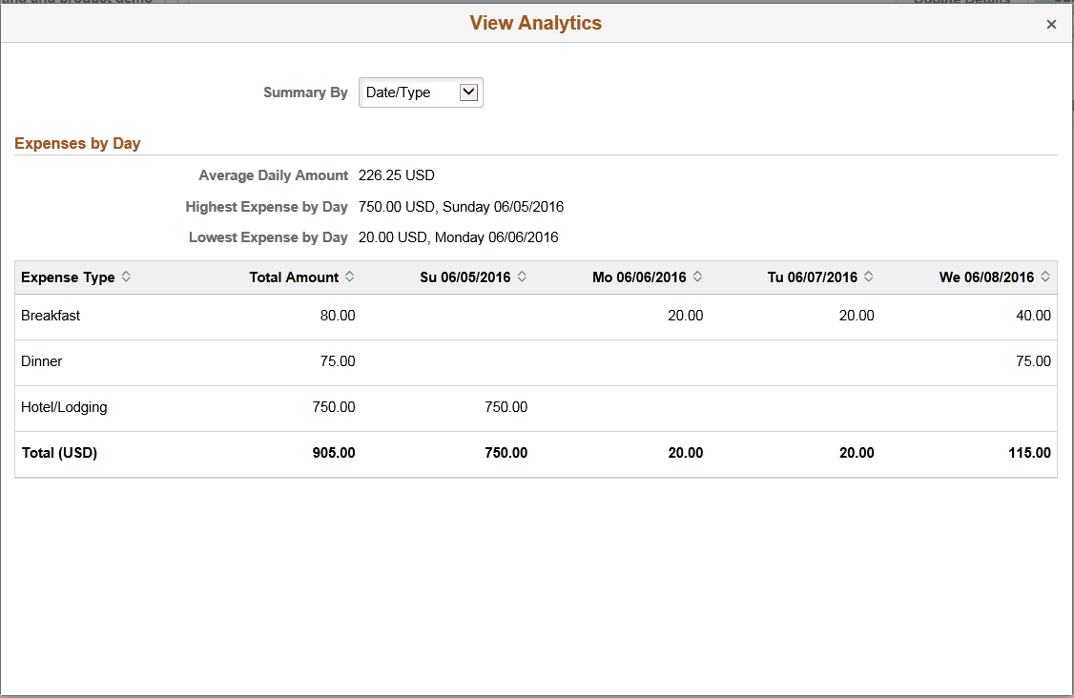The image size is (1074, 698).
Task: Expand the Date/Type selection list
Action: [x=468, y=92]
